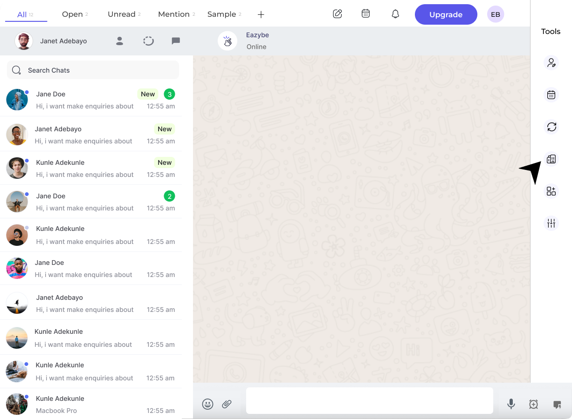Screen dimensions: 572x419
Task: Open Jane Doe chat with 2 unread
Action: [x=91, y=202]
